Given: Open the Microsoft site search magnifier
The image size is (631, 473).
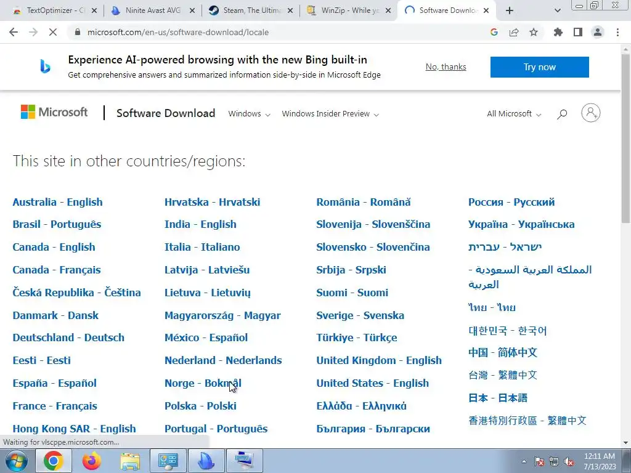Looking at the screenshot, I should pyautogui.click(x=562, y=114).
